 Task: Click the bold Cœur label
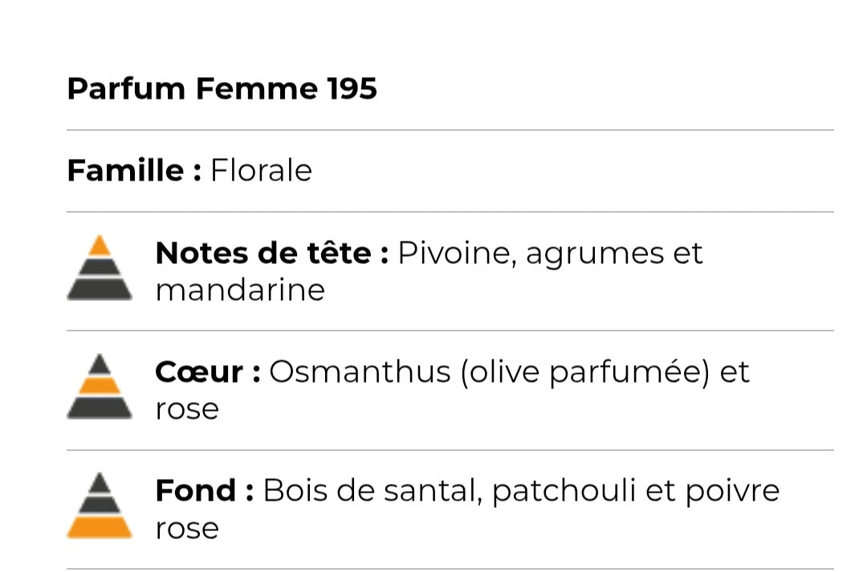pyautogui.click(x=207, y=372)
